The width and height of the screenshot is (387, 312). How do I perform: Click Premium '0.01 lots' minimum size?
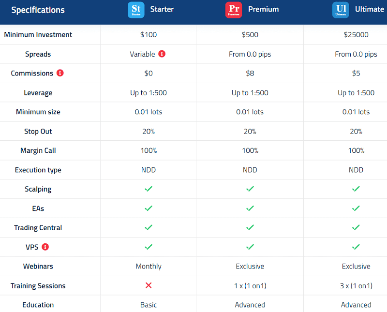(250, 112)
